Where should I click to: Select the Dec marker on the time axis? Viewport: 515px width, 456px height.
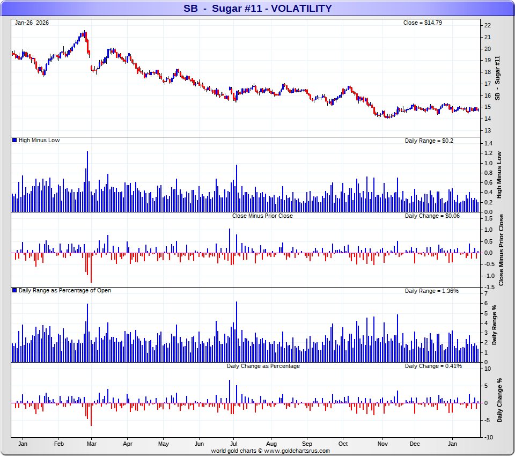pos(415,444)
